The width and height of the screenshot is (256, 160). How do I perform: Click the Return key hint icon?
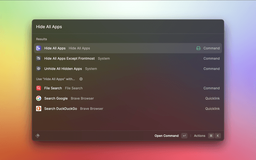point(184,136)
